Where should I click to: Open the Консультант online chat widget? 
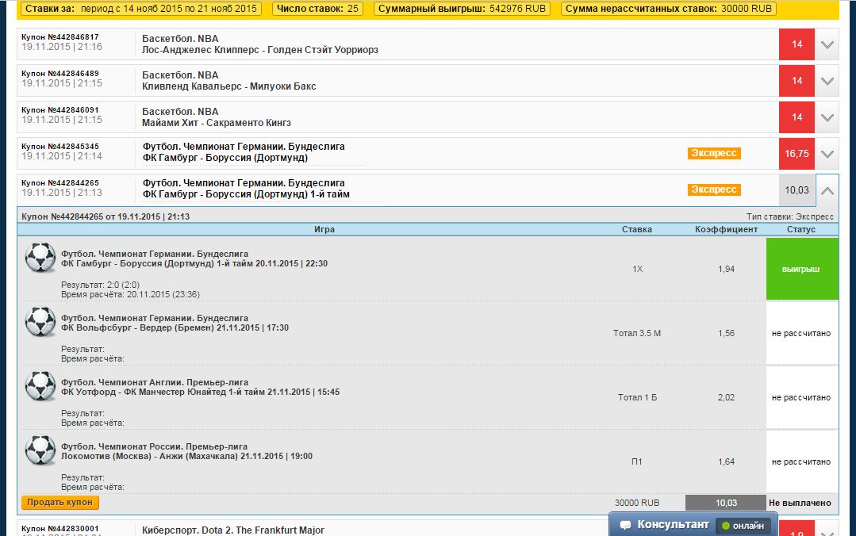pos(693,525)
